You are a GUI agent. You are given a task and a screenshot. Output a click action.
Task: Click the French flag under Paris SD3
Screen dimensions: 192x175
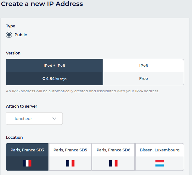coord(27,163)
